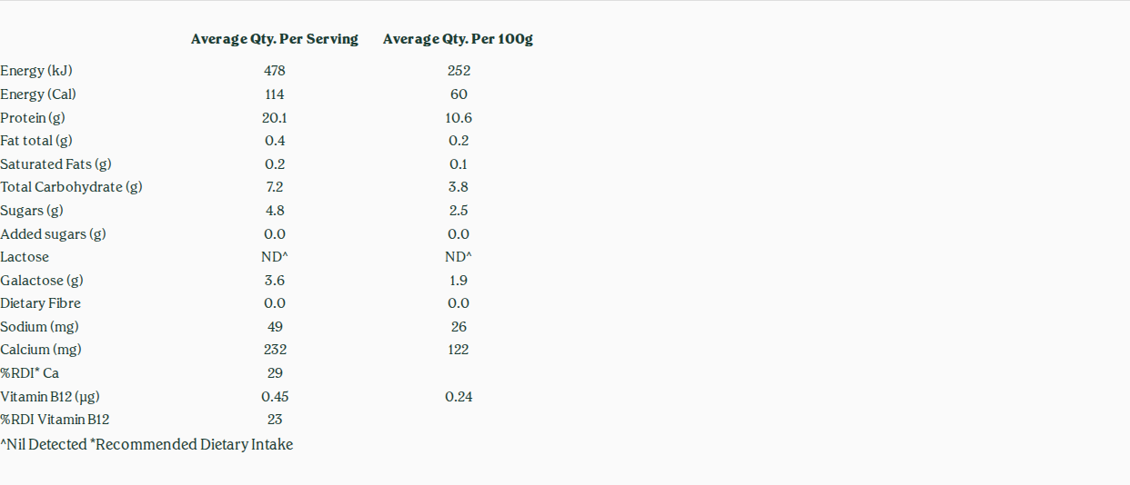This screenshot has height=485, width=1130.
Task: Select the Protein (g) label
Action: pos(33,118)
